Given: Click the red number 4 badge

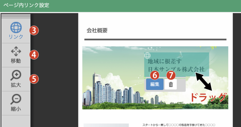Looking at the screenshot, I should tap(34, 55).
